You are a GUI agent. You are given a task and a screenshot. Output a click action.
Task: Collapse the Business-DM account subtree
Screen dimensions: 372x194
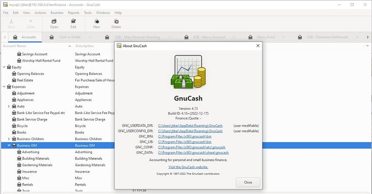[x=9, y=145]
